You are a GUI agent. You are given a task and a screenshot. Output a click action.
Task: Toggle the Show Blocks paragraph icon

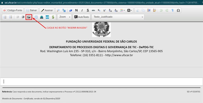click(172, 10)
